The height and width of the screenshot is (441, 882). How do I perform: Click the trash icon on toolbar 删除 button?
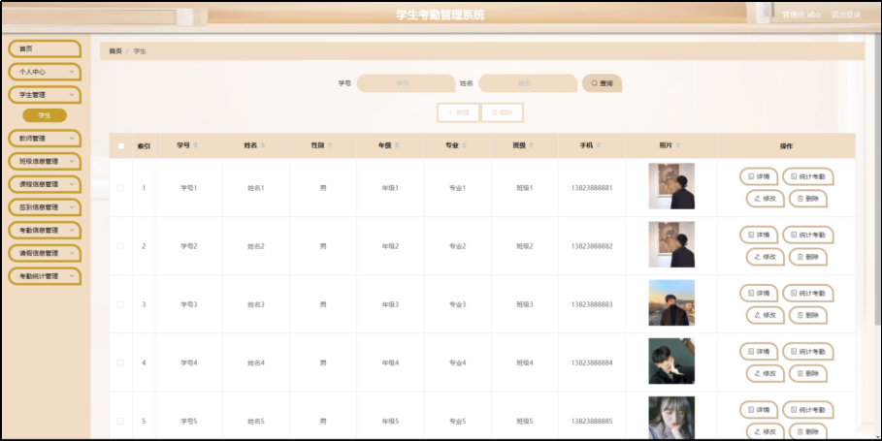click(x=495, y=113)
